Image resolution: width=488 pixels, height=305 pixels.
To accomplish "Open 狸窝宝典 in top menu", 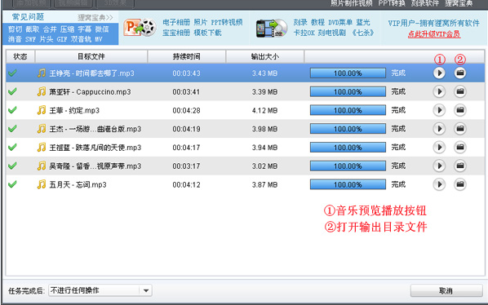I will click(459, 3).
